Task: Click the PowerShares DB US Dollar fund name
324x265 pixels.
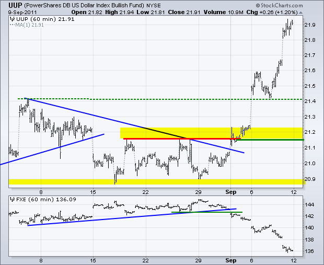Action: (x=84, y=5)
